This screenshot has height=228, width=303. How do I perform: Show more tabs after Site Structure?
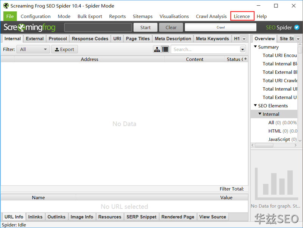[x=298, y=39]
